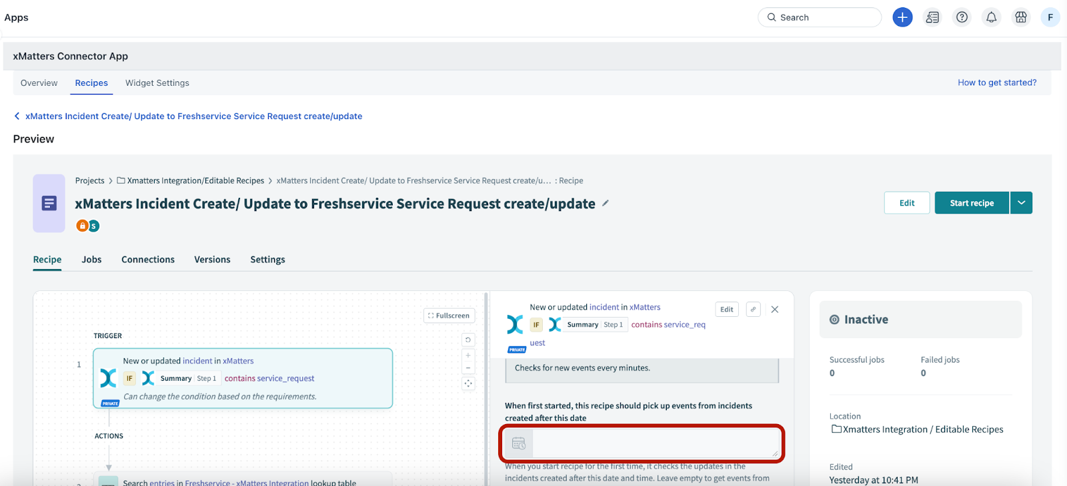Click the blue plus create button
This screenshot has height=486, width=1067.
point(902,17)
